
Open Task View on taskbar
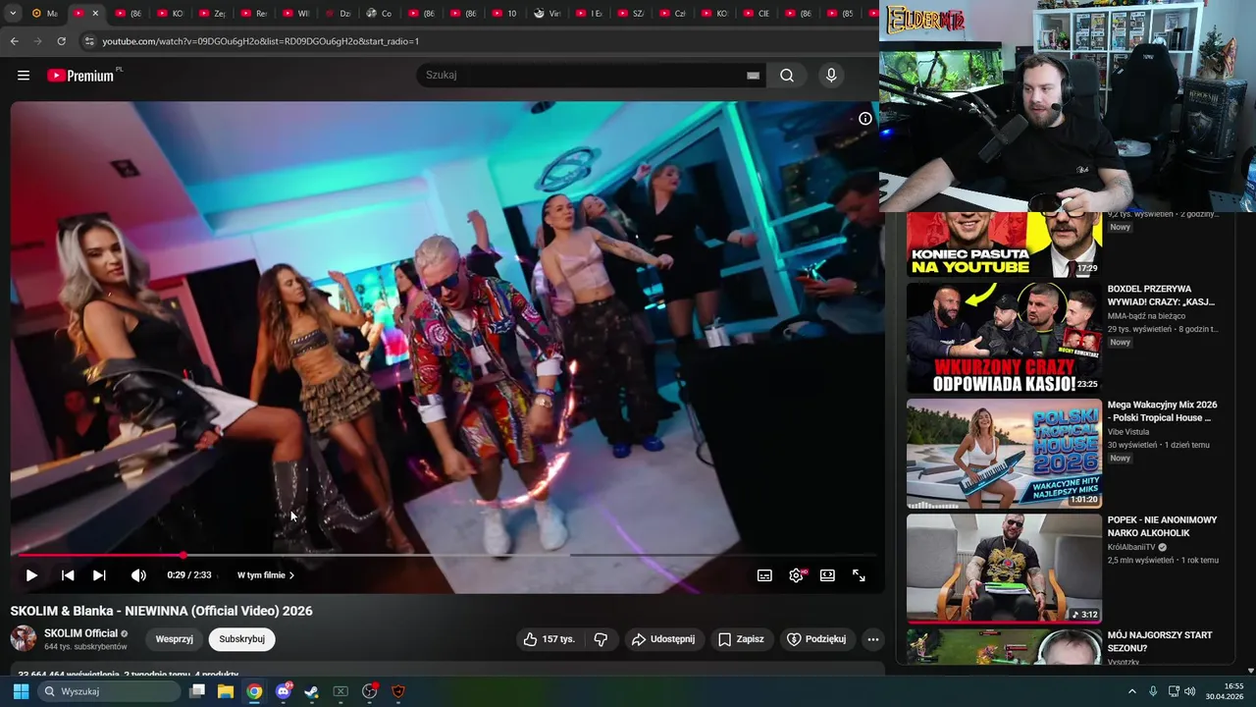(x=197, y=691)
